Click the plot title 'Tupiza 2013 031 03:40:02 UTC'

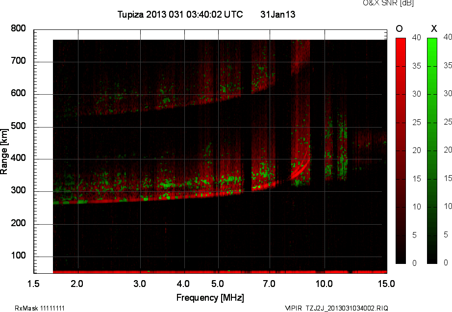(x=180, y=14)
